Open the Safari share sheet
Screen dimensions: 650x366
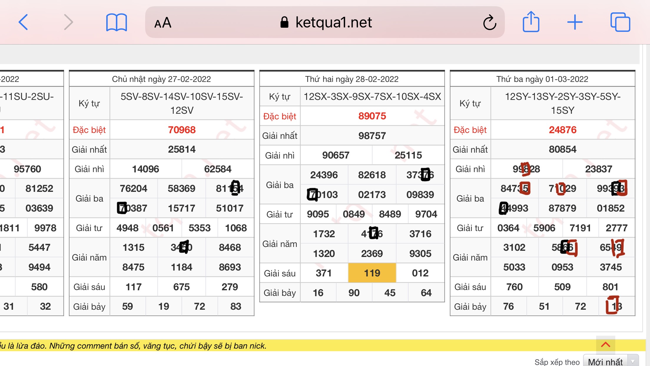pyautogui.click(x=531, y=21)
